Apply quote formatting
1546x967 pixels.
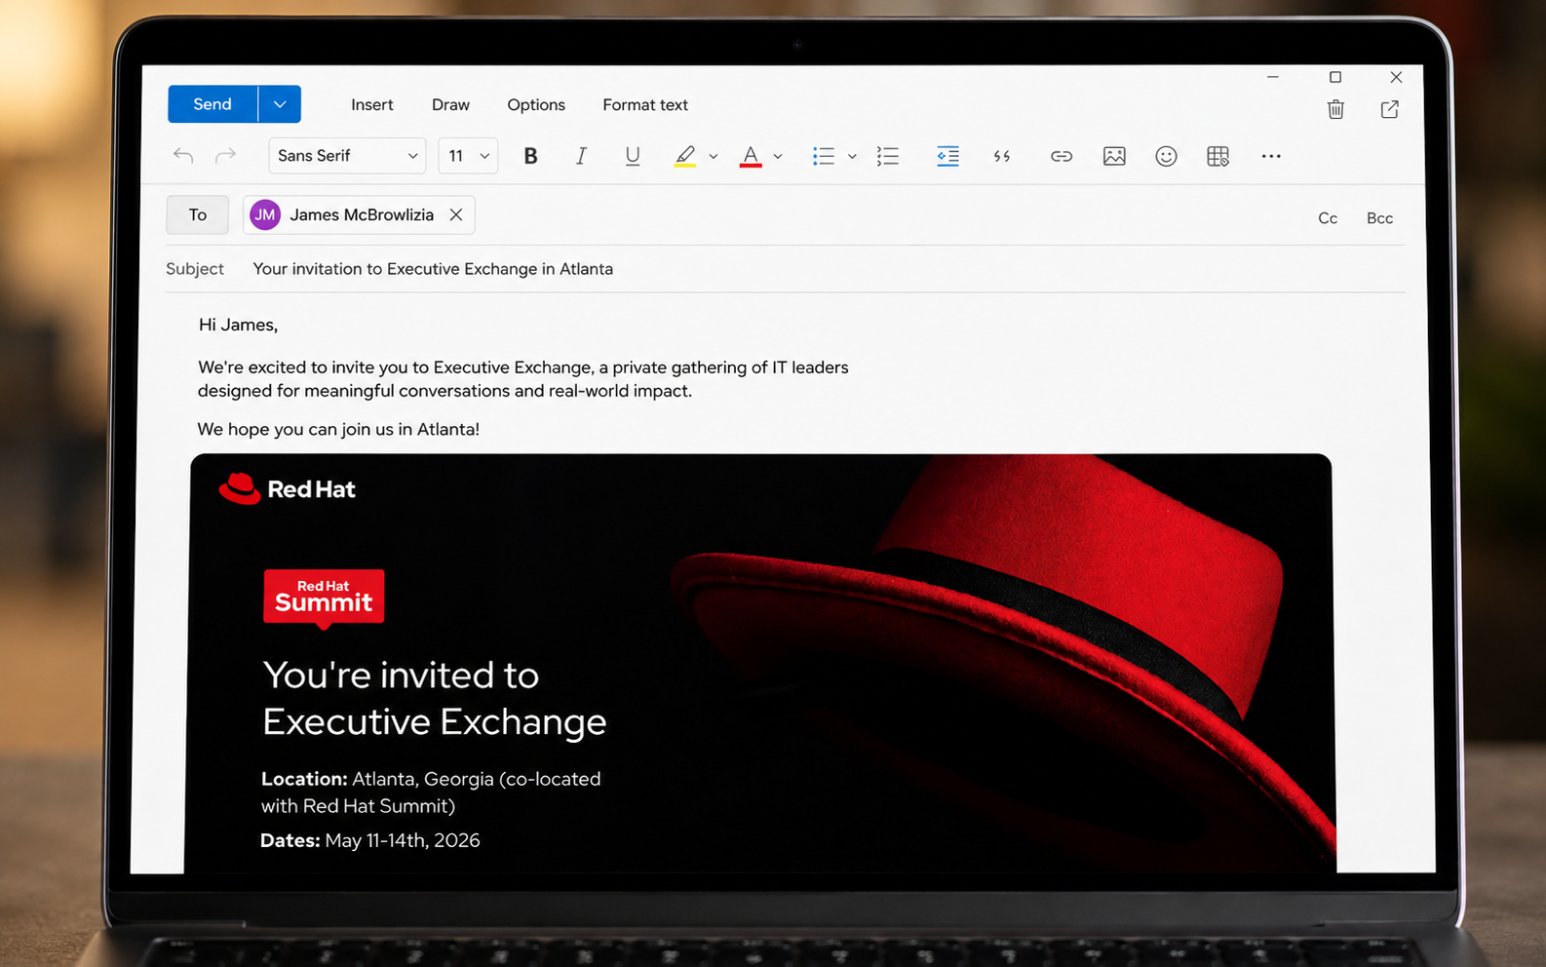[x=1002, y=156]
